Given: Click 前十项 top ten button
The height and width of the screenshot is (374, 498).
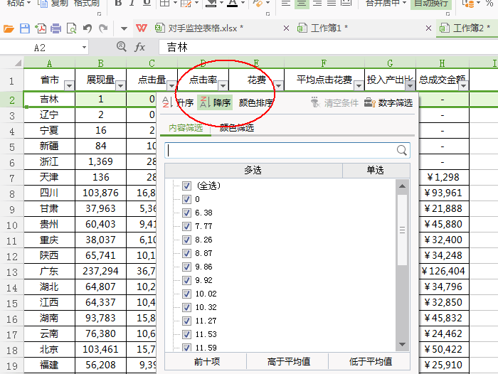Looking at the screenshot, I should (x=206, y=362).
